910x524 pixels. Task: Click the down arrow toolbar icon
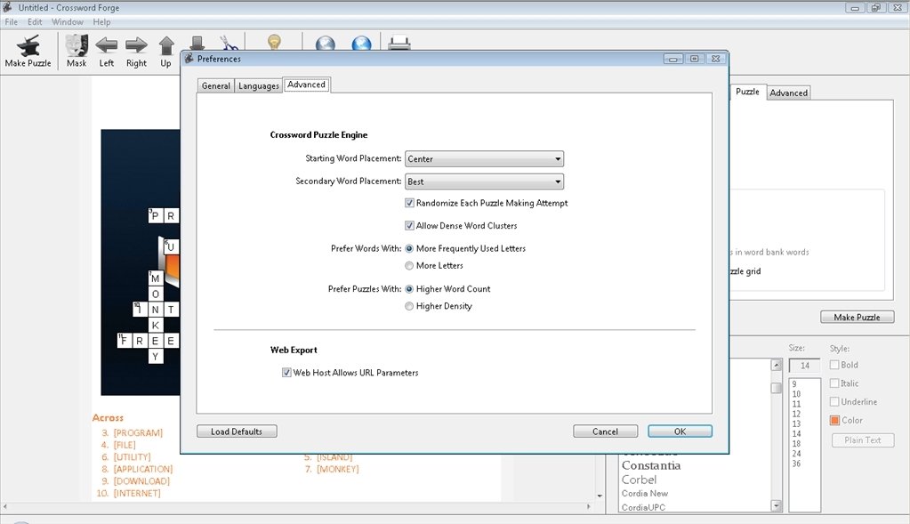197,43
